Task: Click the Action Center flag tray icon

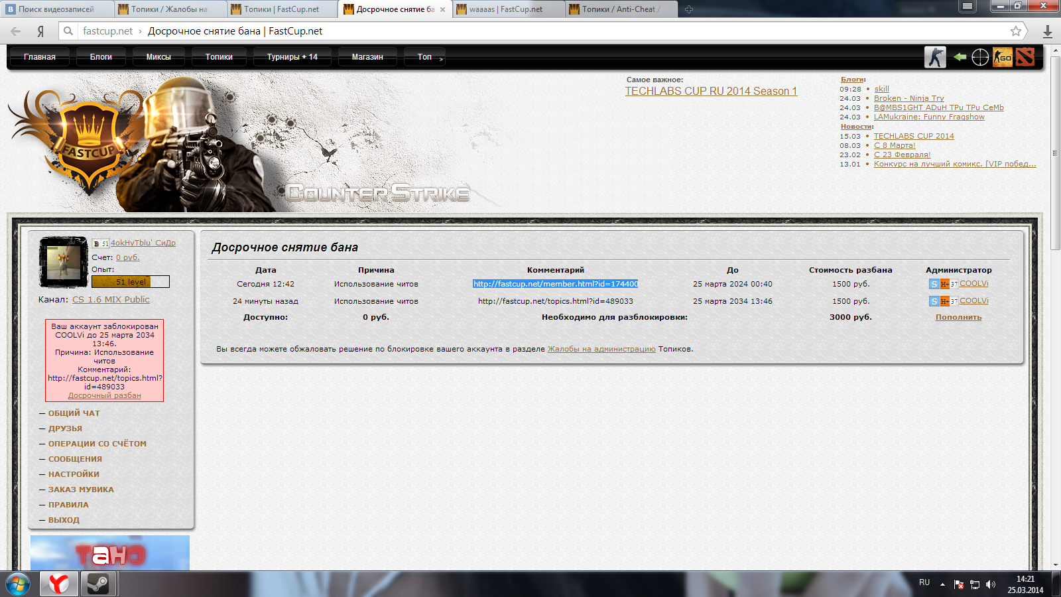Action: click(x=959, y=584)
